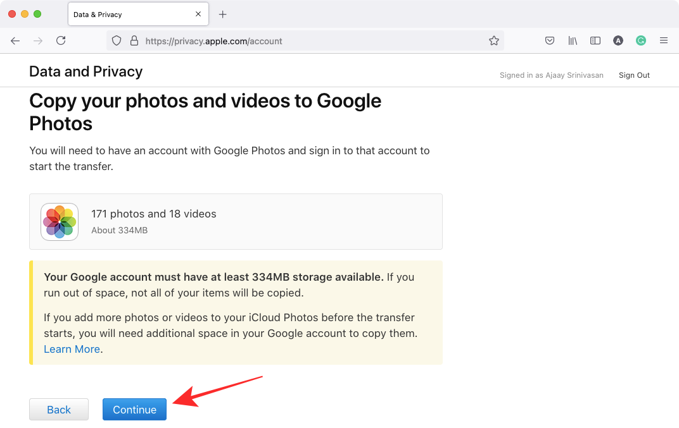Screen dimensions: 679x428
Task: Click the 'About 334MB' text
Action: (120, 230)
